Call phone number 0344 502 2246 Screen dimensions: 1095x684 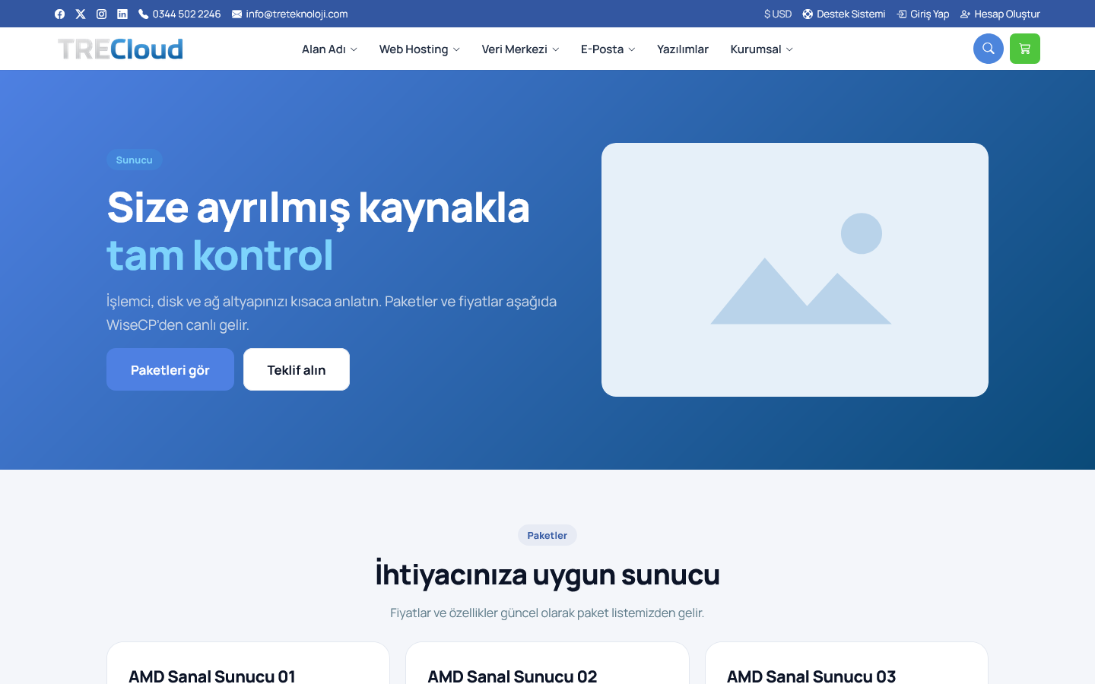(x=179, y=14)
